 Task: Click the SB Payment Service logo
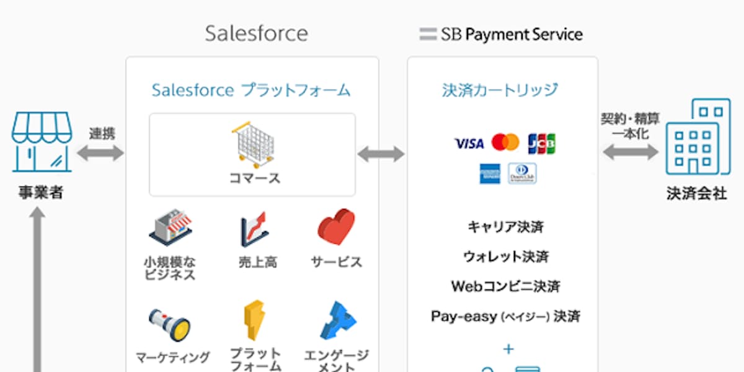coord(501,34)
